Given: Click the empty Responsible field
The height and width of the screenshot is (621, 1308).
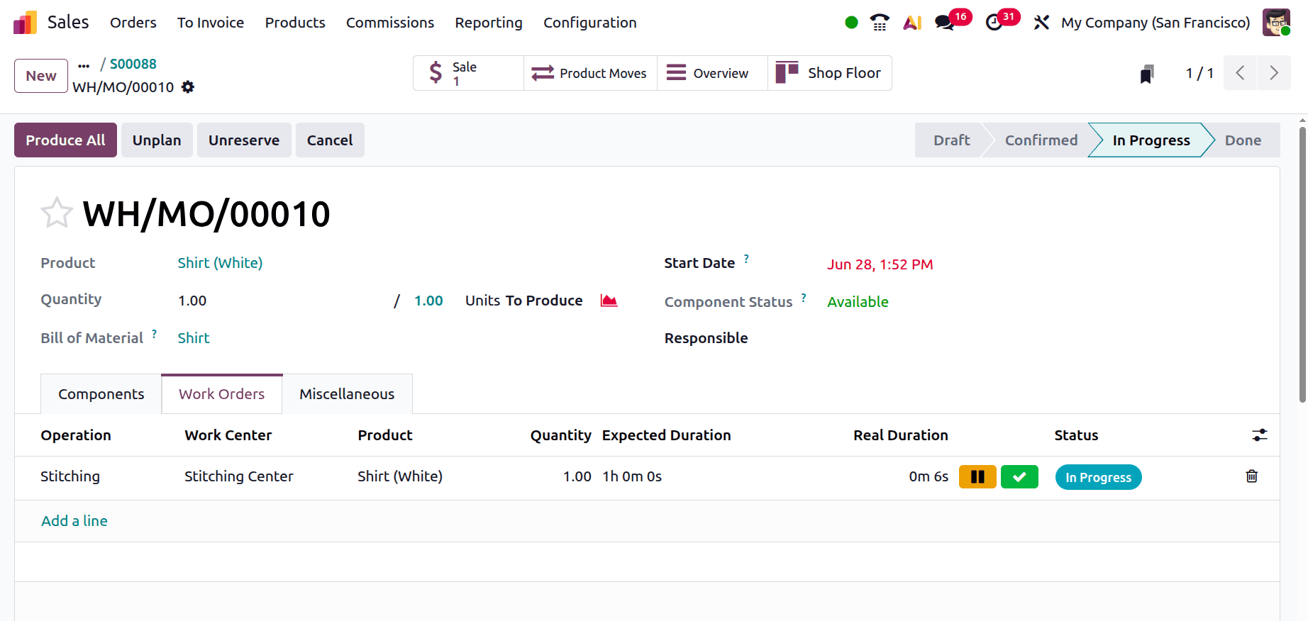Looking at the screenshot, I should pyautogui.click(x=1040, y=338).
